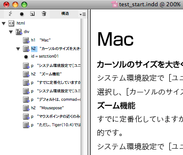Click the validate structure lightning icon
The height and width of the screenshot is (155, 183).
10,14
